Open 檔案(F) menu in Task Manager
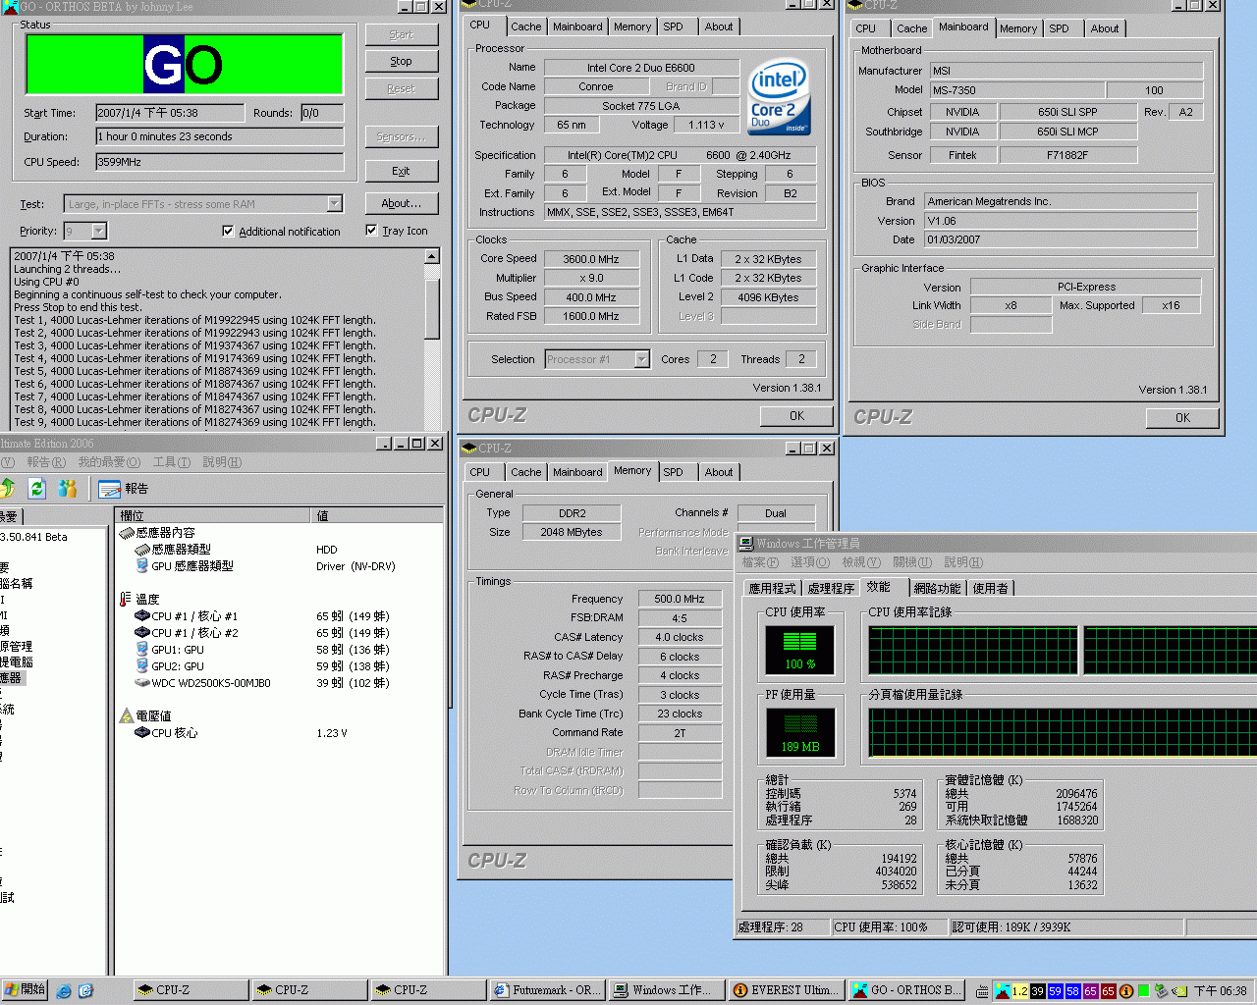Screen dimensions: 1257x1005 point(760,562)
